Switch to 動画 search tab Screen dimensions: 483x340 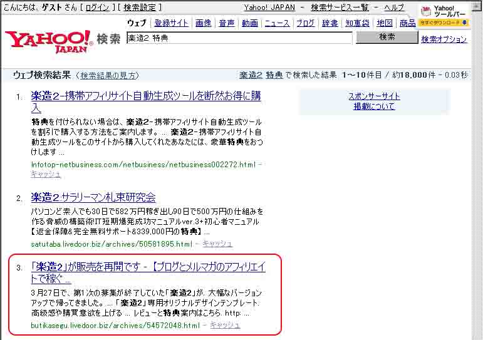pyautogui.click(x=250, y=23)
